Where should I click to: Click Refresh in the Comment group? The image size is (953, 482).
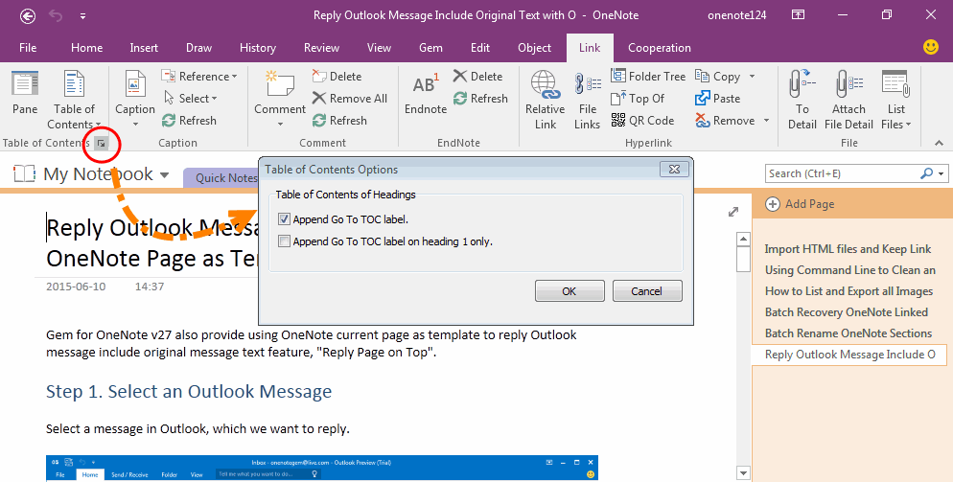tap(339, 121)
